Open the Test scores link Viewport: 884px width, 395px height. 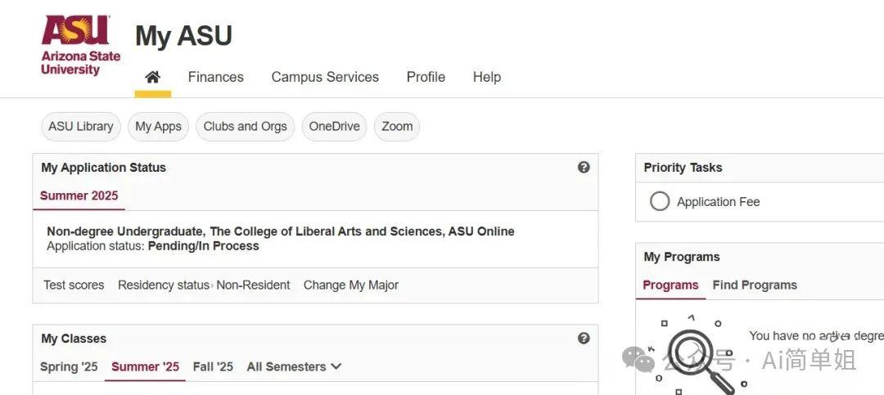tap(74, 285)
